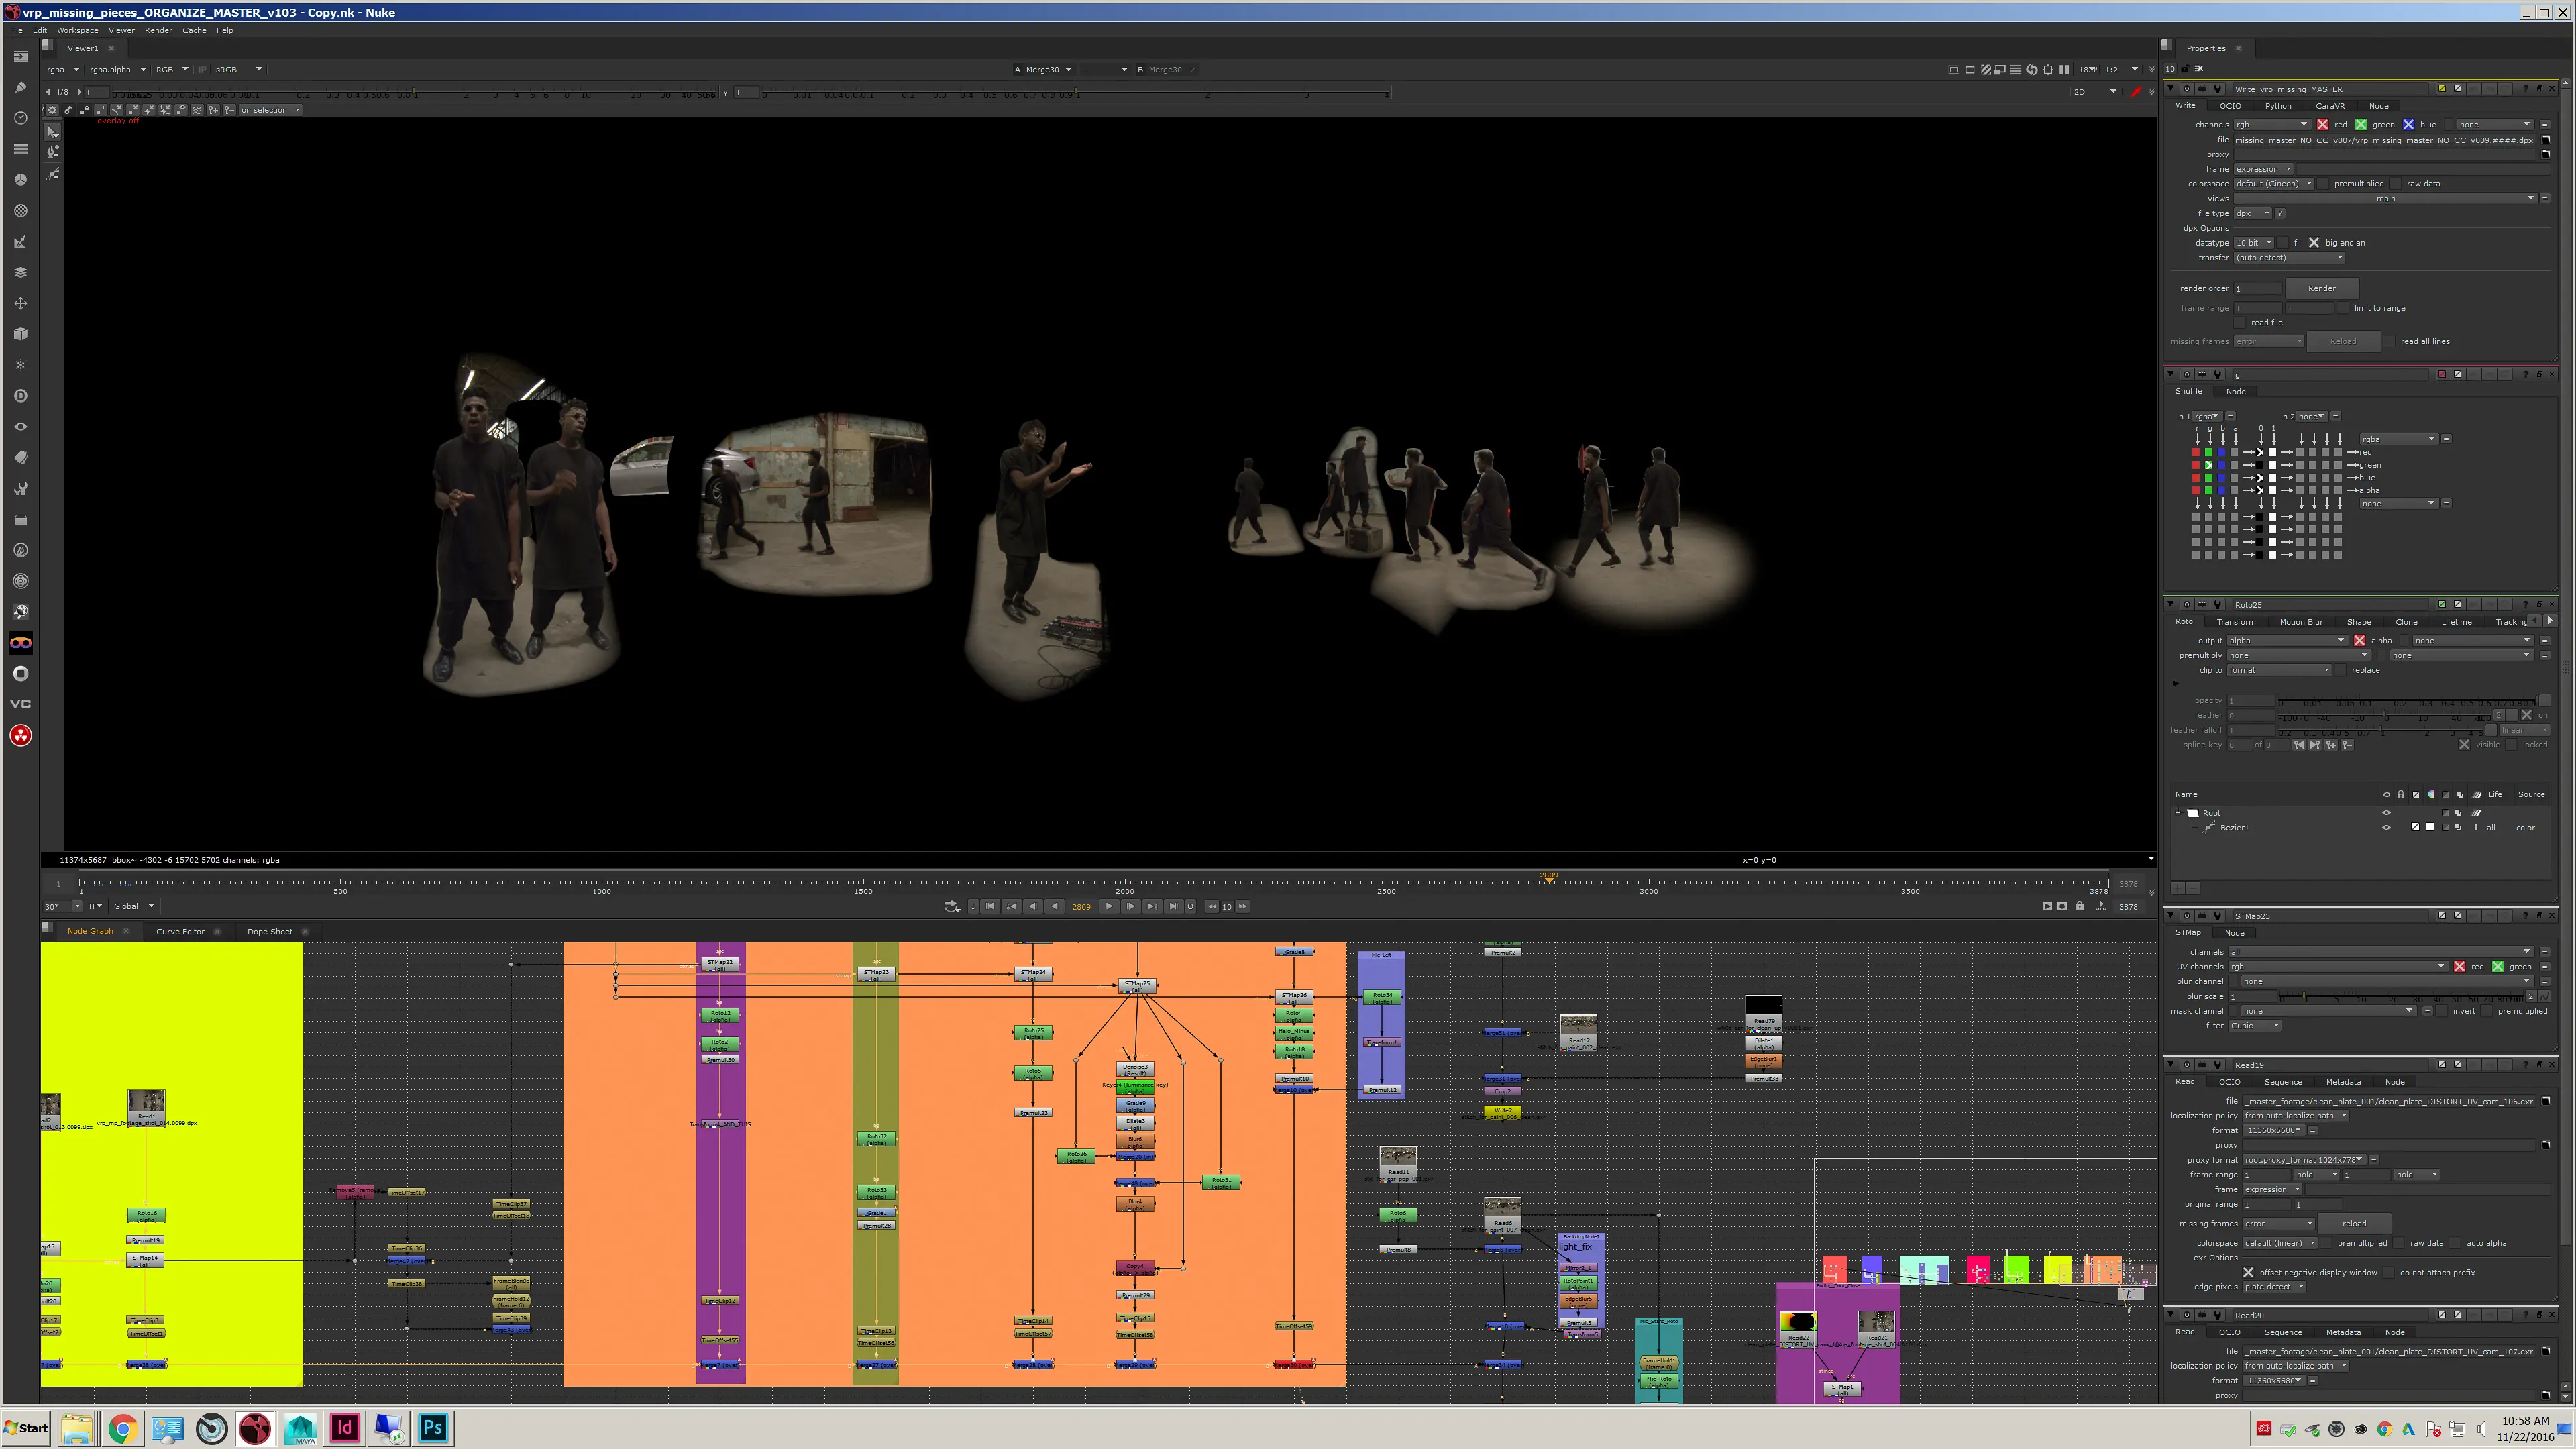Go to first frame button in timeline

(990, 907)
